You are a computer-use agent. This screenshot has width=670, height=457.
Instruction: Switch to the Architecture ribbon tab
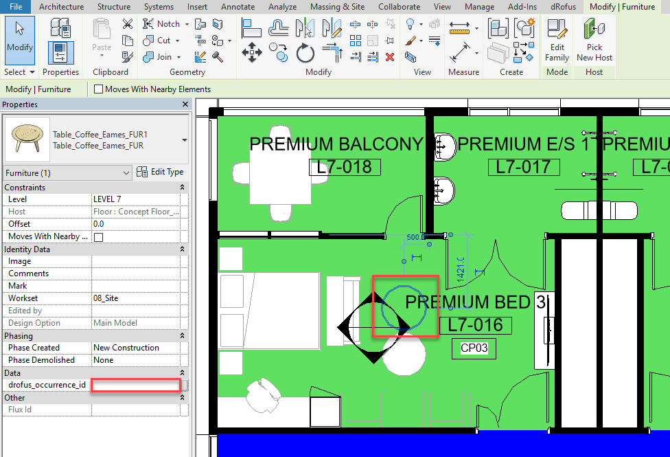point(61,7)
